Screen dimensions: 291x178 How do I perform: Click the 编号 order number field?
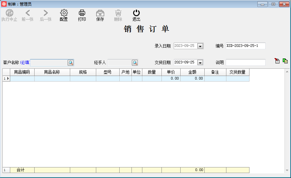245,46
